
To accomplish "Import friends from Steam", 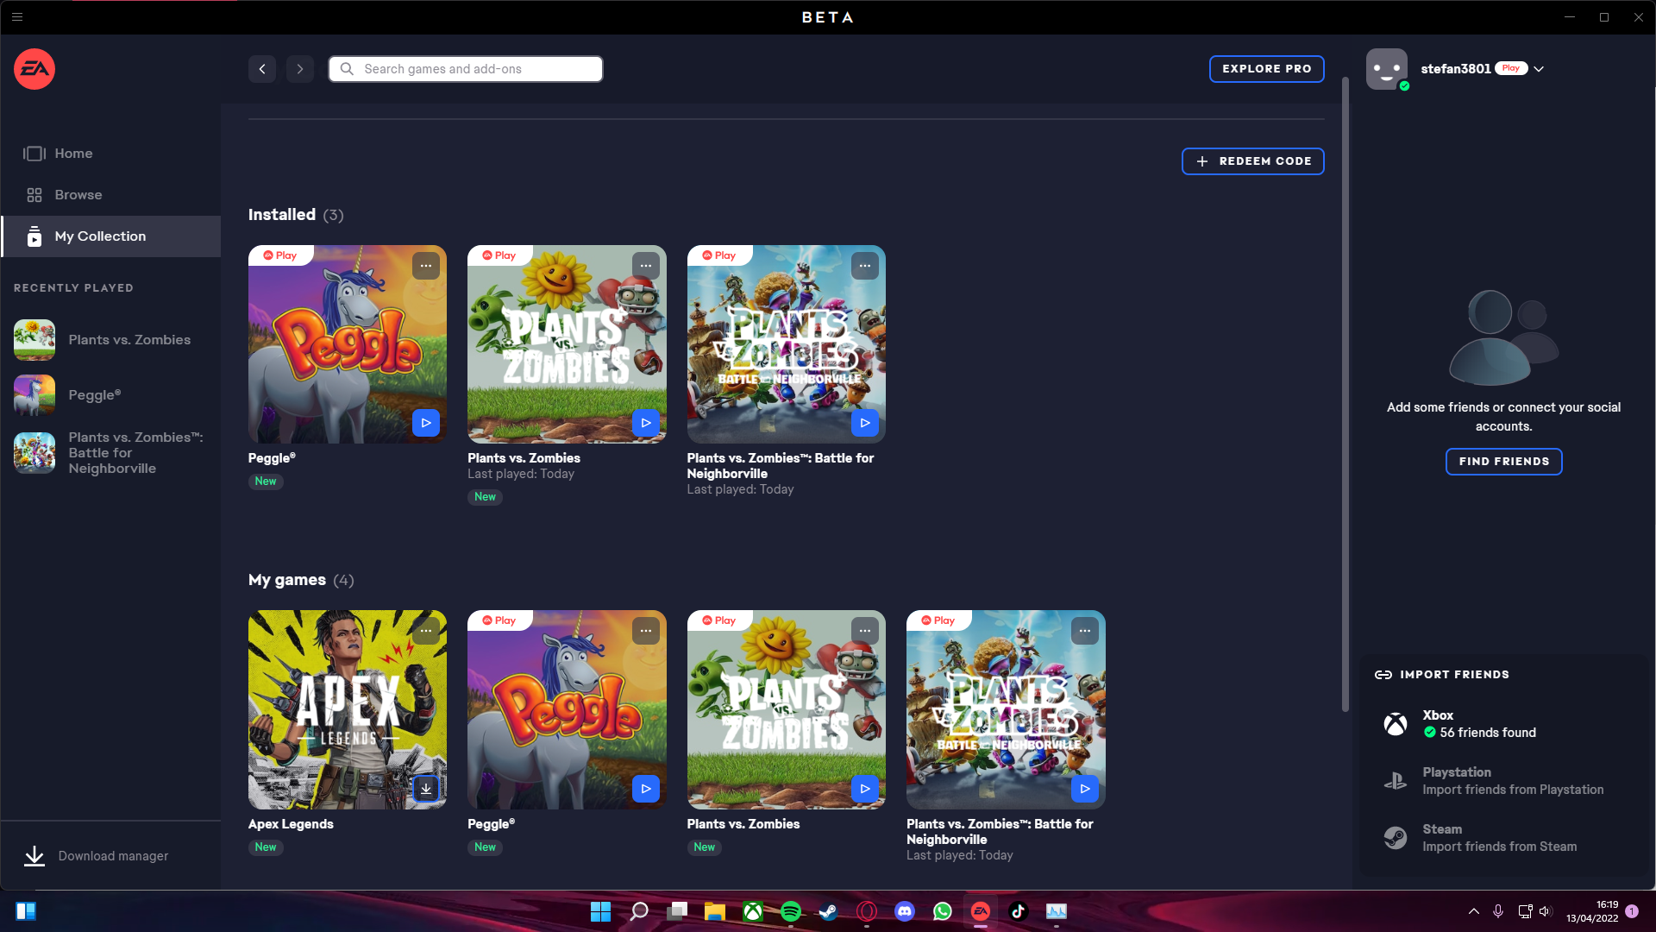I will (1504, 838).
